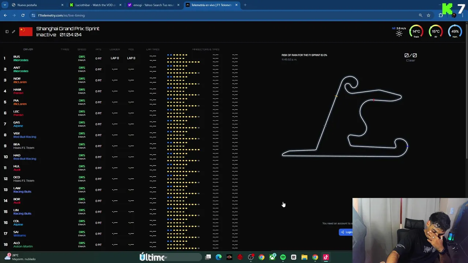Bookmark this page with the star icon
This screenshot has height=263, width=468.
[429, 15]
